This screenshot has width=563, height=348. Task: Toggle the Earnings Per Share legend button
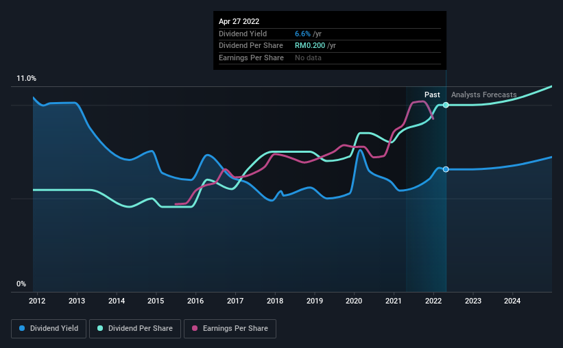coord(230,329)
